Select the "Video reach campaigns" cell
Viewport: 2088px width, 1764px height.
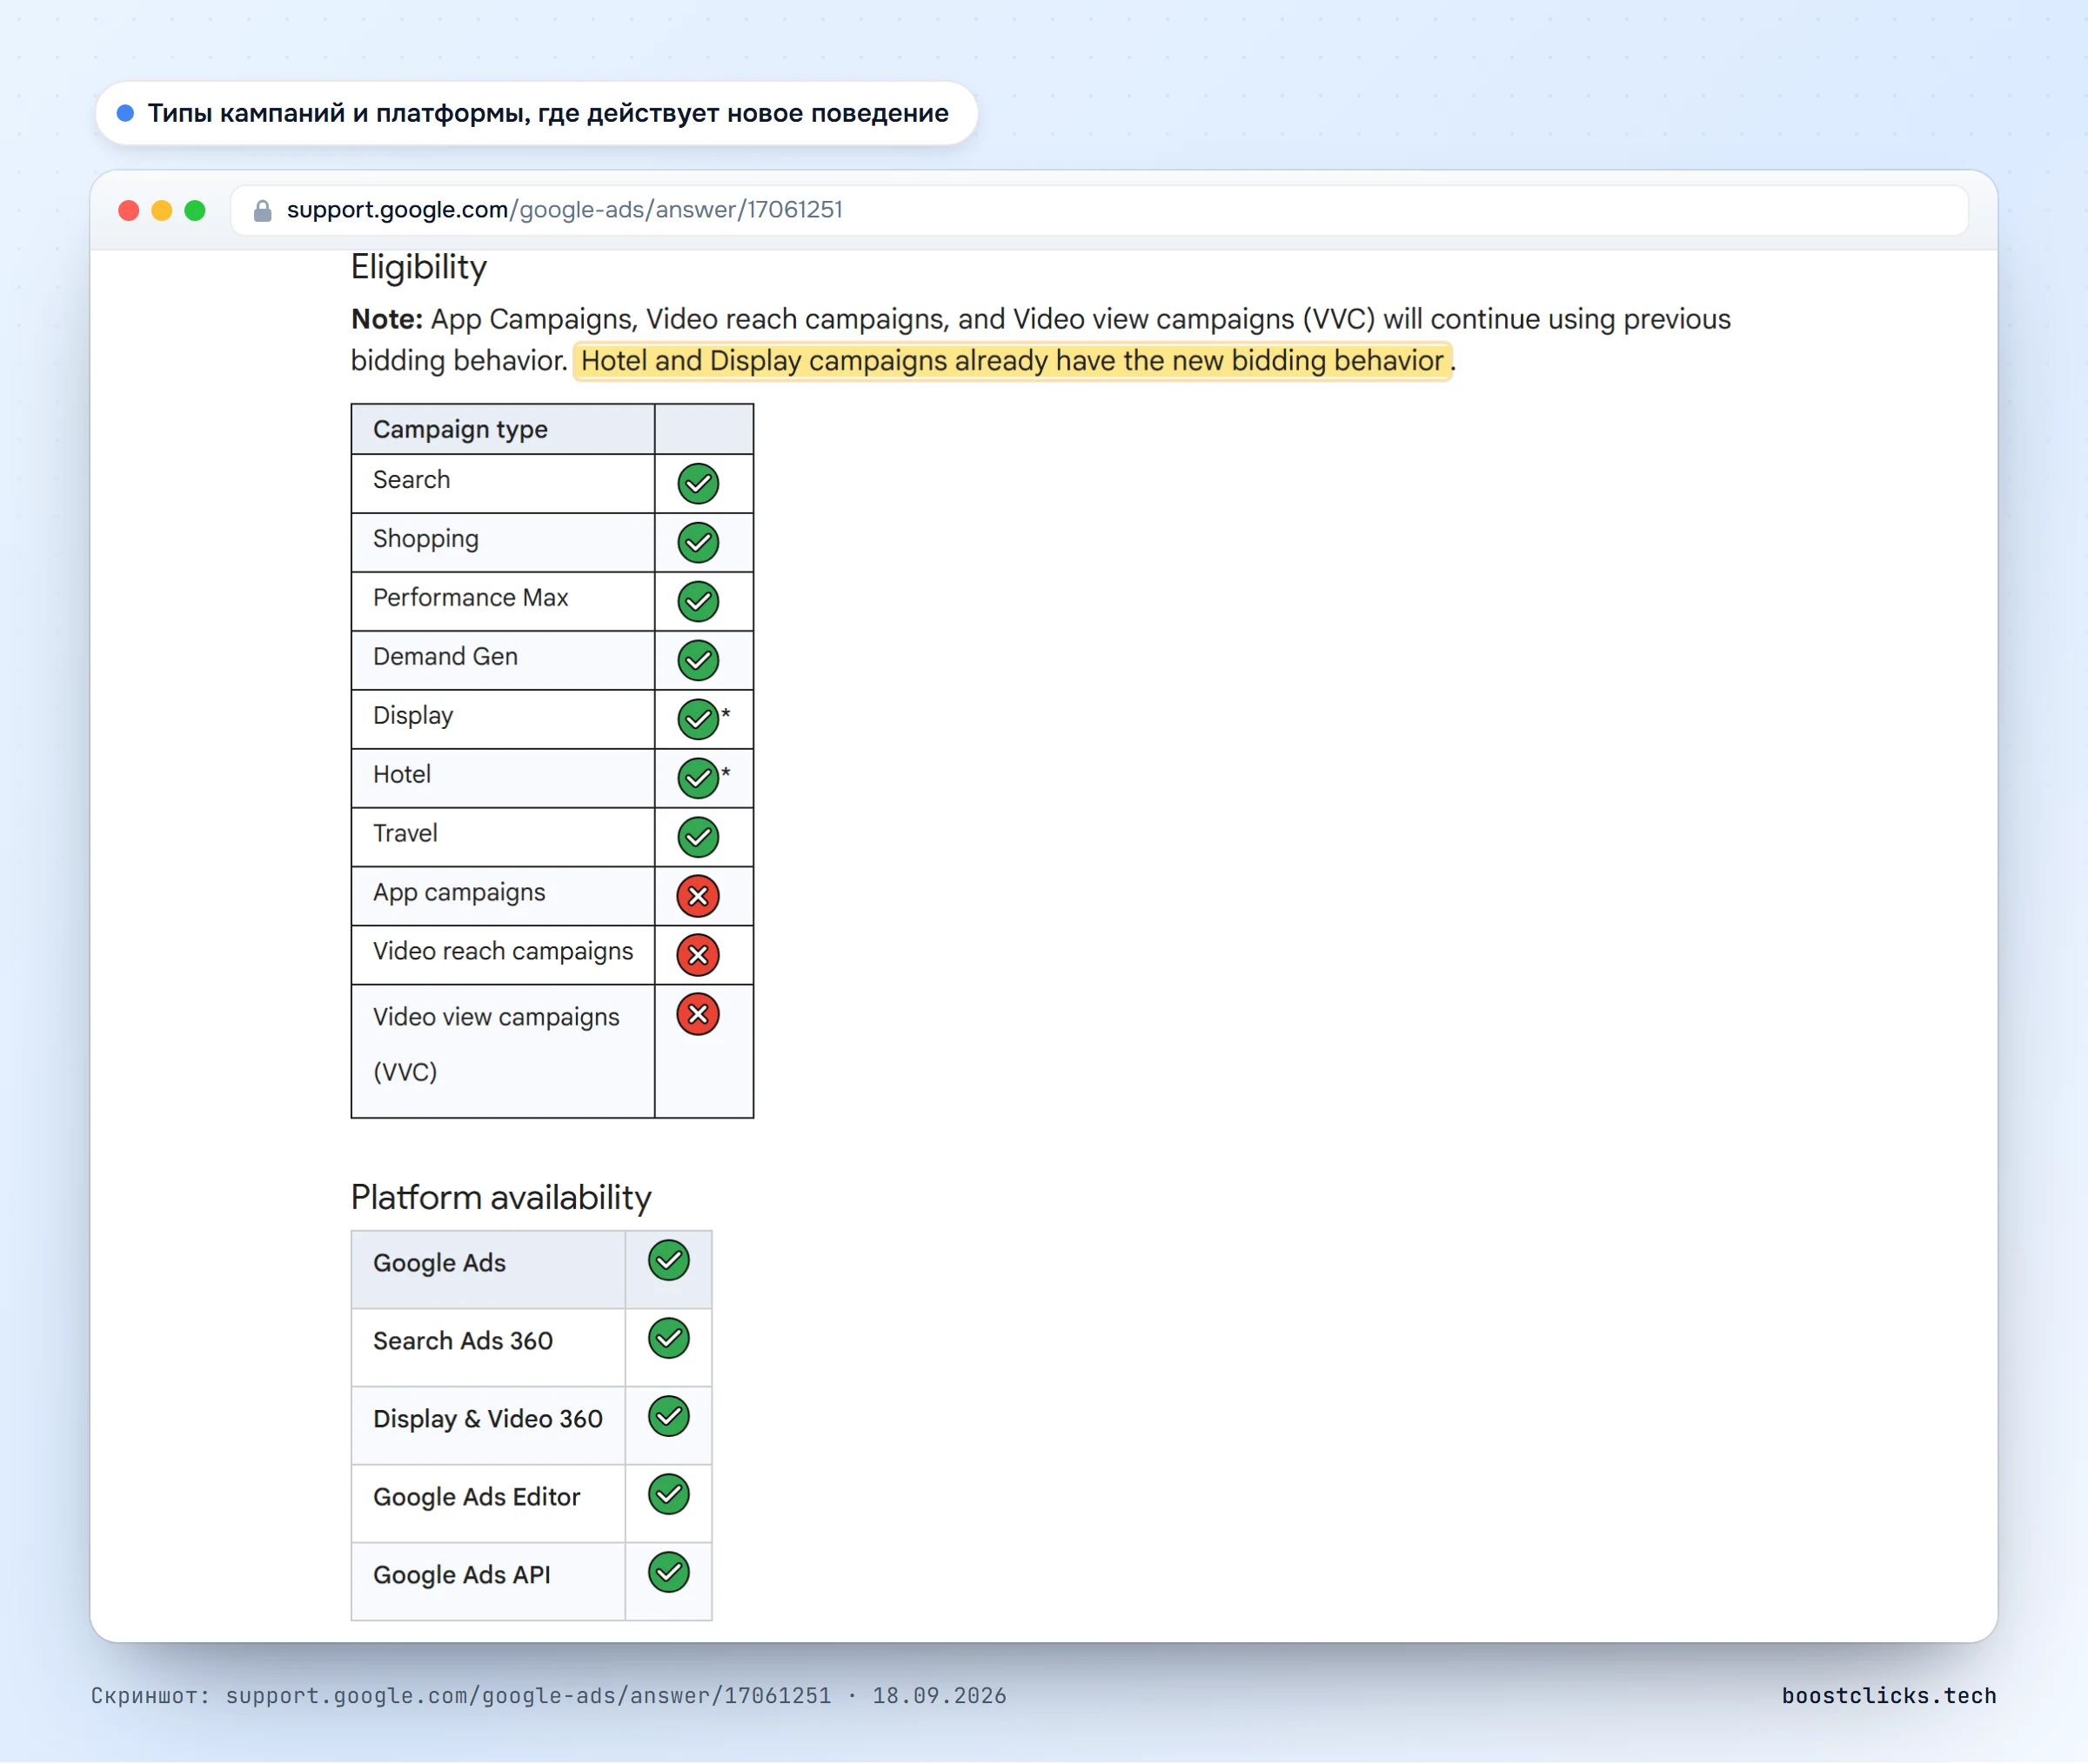coord(503,956)
